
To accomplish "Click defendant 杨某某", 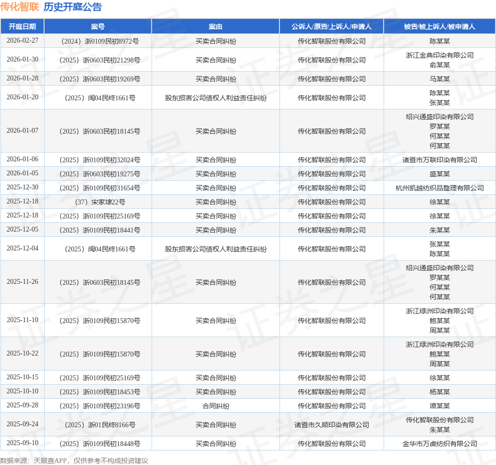I will (440, 392).
